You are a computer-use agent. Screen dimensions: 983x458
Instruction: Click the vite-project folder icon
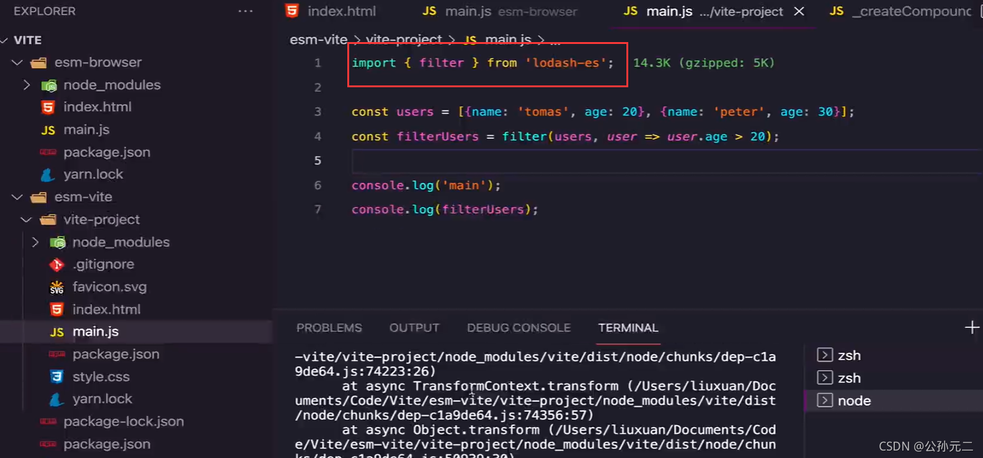tap(48, 220)
